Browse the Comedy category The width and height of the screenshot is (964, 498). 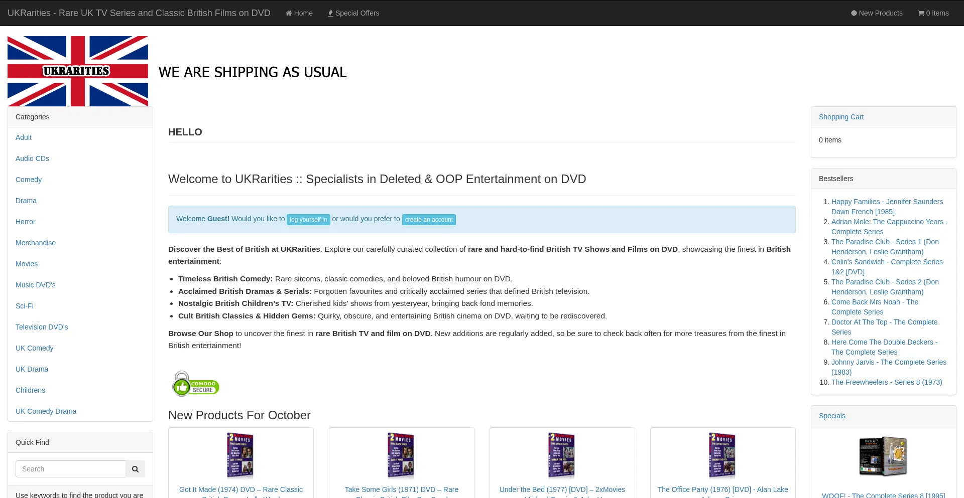pos(29,180)
